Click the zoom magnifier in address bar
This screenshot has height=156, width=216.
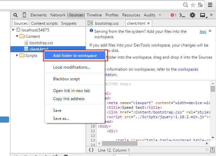pyautogui.click(x=185, y=5)
